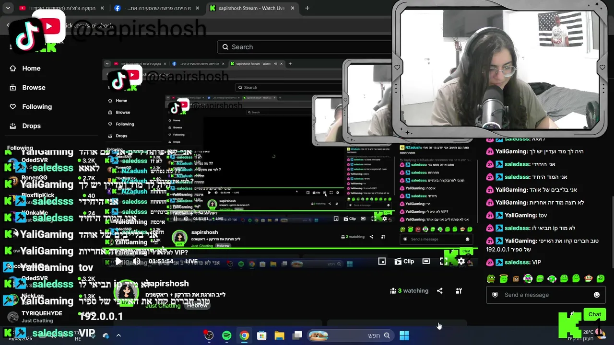Open the player settings gear
614x345 pixels.
click(461, 261)
